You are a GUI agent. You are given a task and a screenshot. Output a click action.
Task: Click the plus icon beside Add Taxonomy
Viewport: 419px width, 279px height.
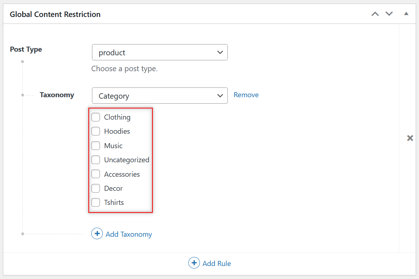(x=97, y=234)
